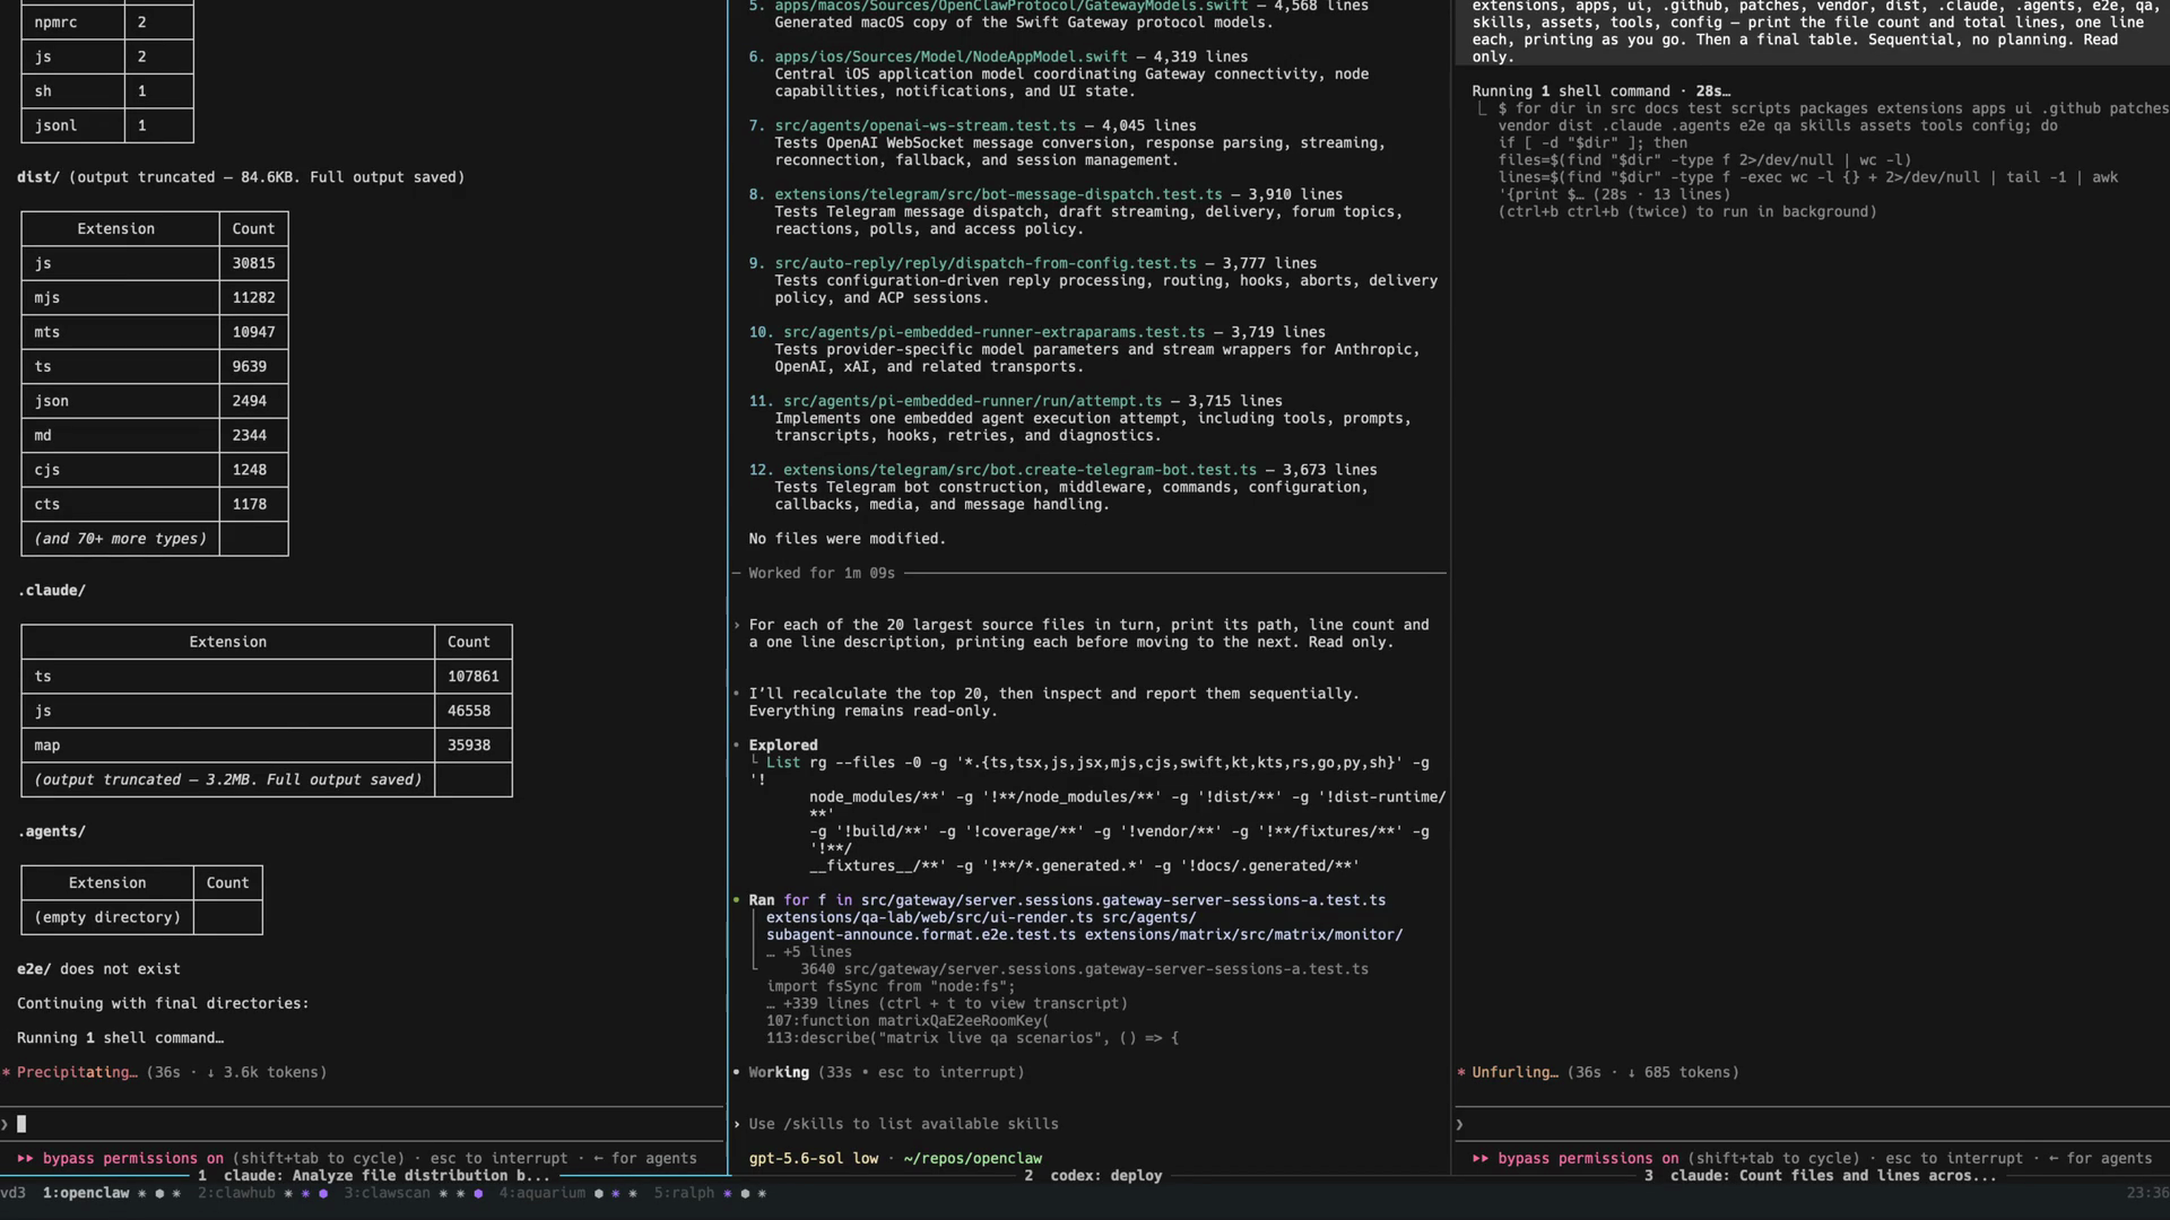Click the '.agents/' directory heading

(x=51, y=832)
